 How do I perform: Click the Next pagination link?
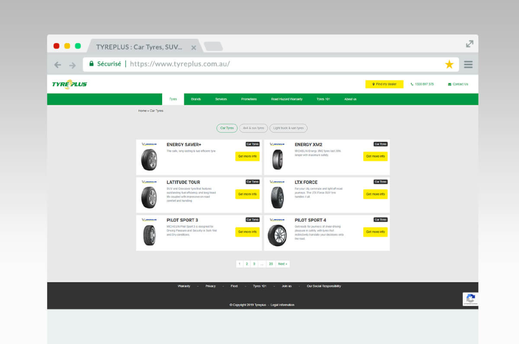tap(283, 264)
